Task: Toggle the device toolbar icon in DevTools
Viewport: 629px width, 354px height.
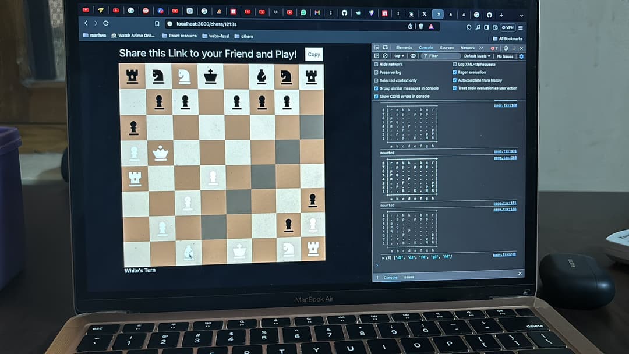Action: click(385, 48)
